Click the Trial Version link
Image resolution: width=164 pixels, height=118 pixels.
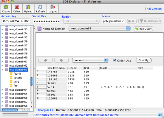click(x=153, y=9)
